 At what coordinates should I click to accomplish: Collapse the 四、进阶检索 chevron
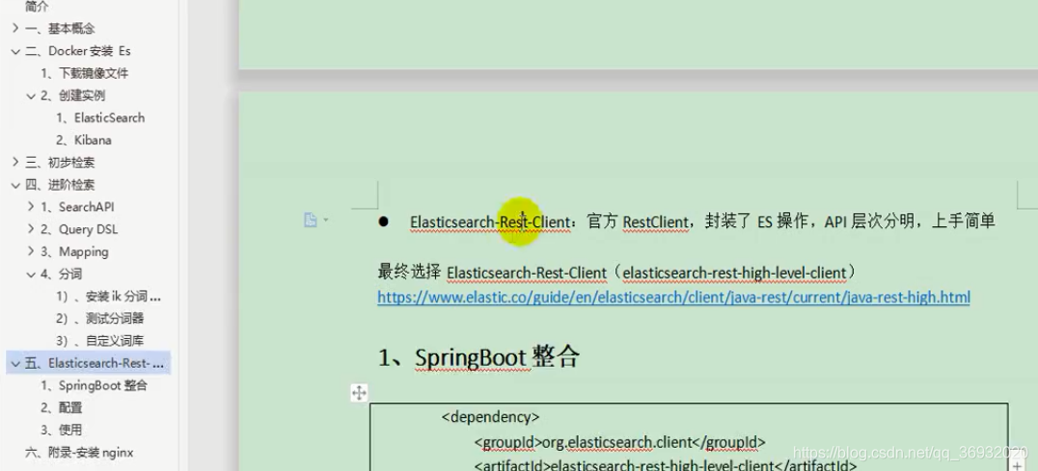point(15,185)
